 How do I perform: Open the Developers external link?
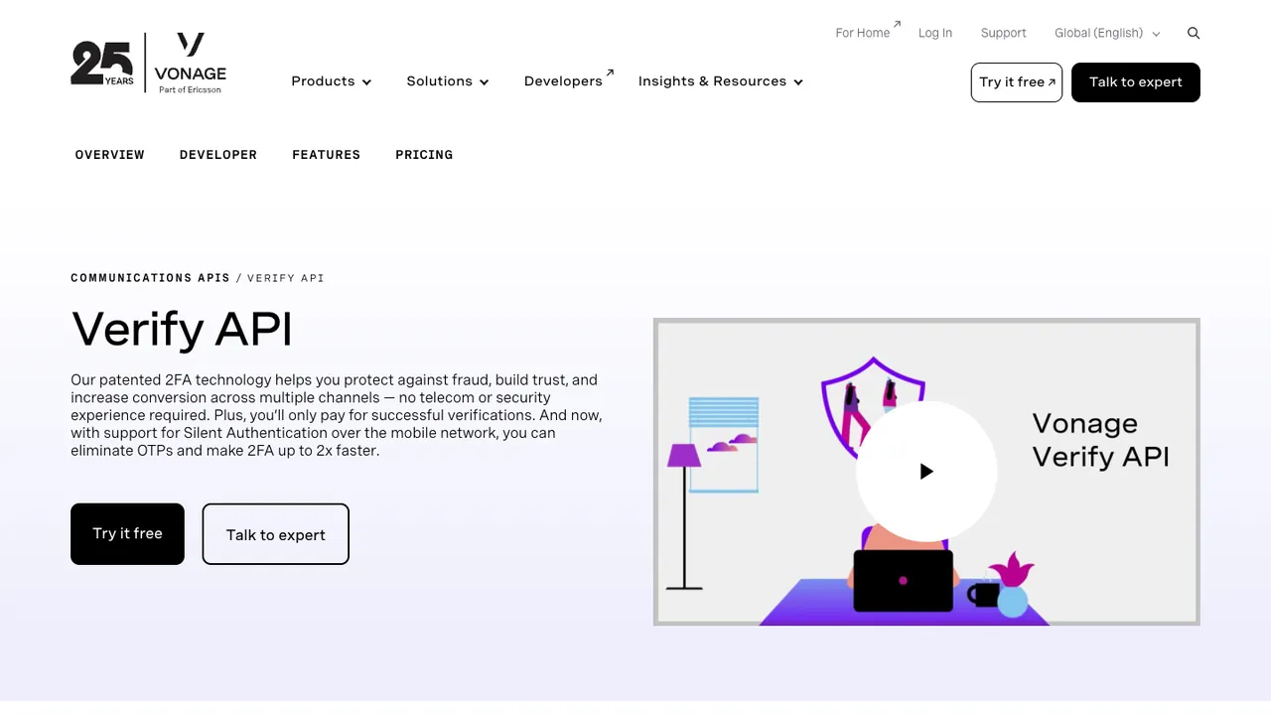tap(569, 80)
